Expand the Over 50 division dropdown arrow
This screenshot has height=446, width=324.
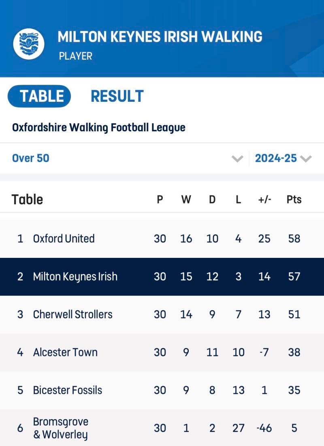pyautogui.click(x=237, y=159)
